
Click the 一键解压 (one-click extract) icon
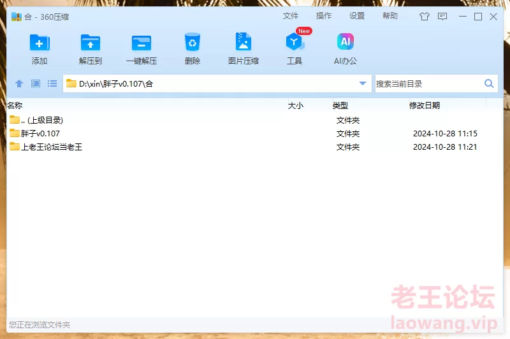click(x=142, y=43)
